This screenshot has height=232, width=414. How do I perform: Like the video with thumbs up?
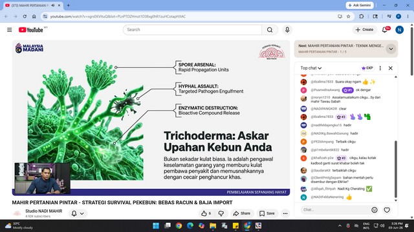tap(206, 213)
